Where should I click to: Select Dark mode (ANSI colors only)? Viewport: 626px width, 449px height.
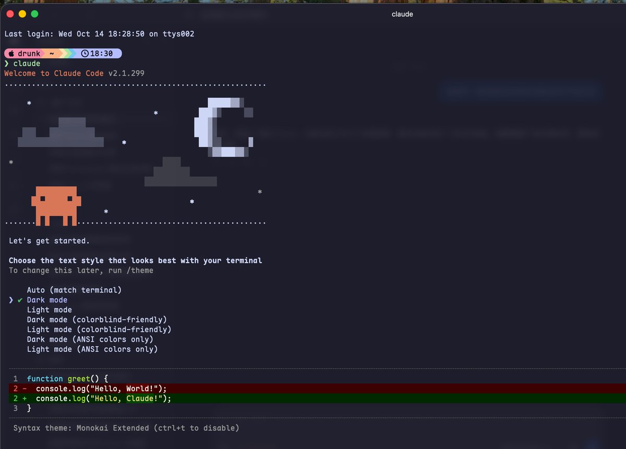(x=90, y=339)
